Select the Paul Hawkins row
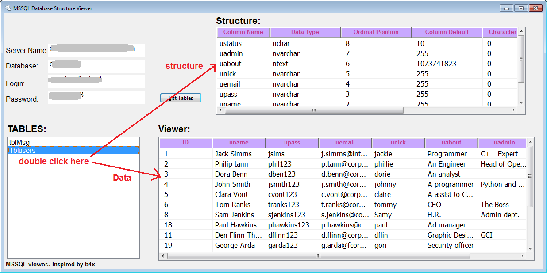Image resolution: width=547 pixels, height=273 pixels. pos(343,225)
